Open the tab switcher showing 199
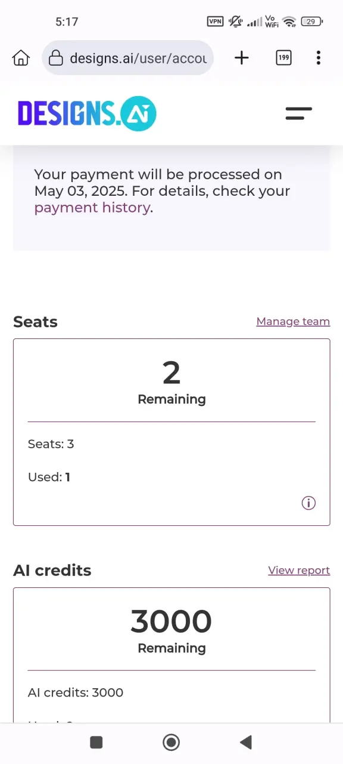The image size is (343, 764). [284, 58]
